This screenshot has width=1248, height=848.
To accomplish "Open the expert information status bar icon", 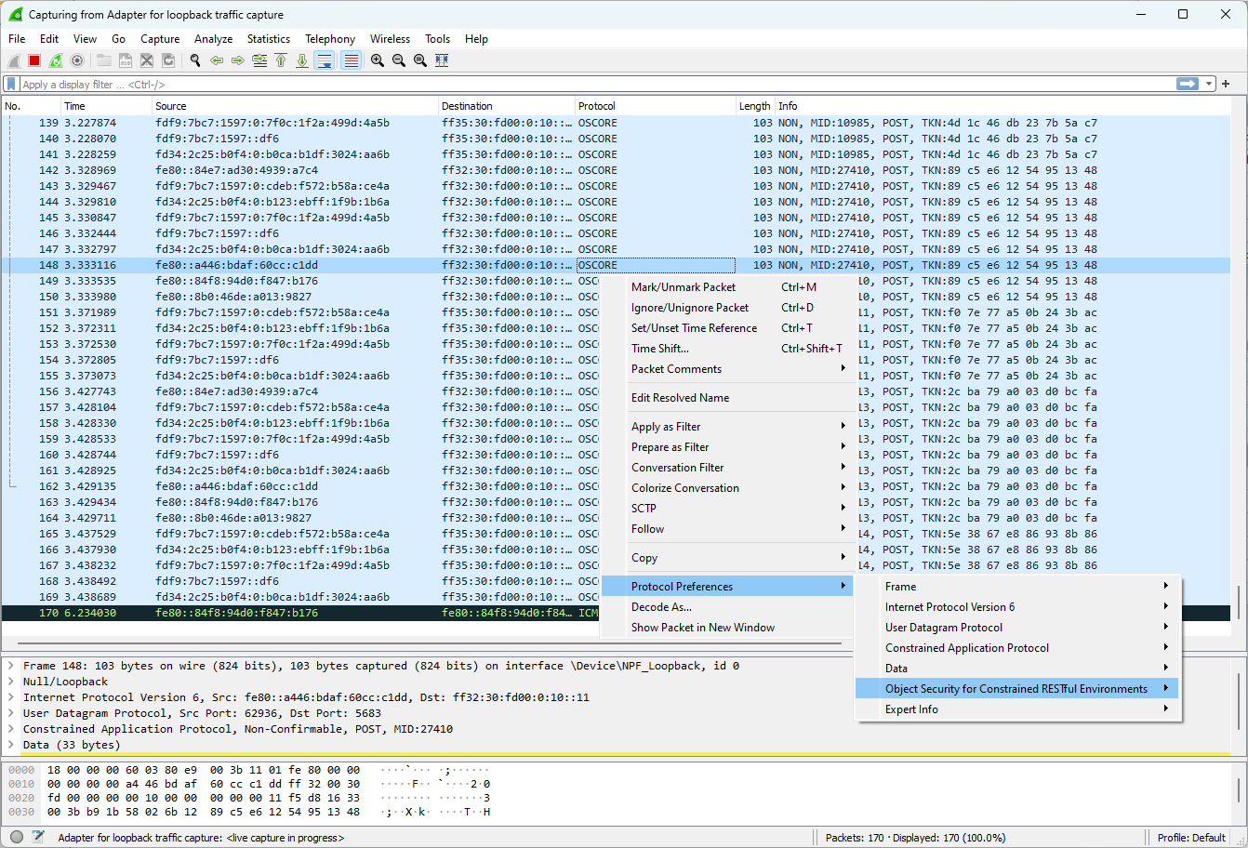I will point(16,838).
